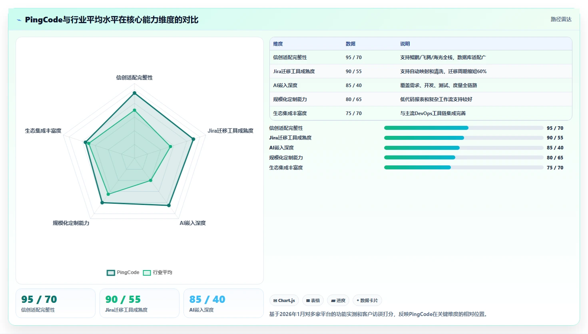588x334 pixels.
Task: Click 80 / 65 value beside progress bar
Action: coord(555,158)
